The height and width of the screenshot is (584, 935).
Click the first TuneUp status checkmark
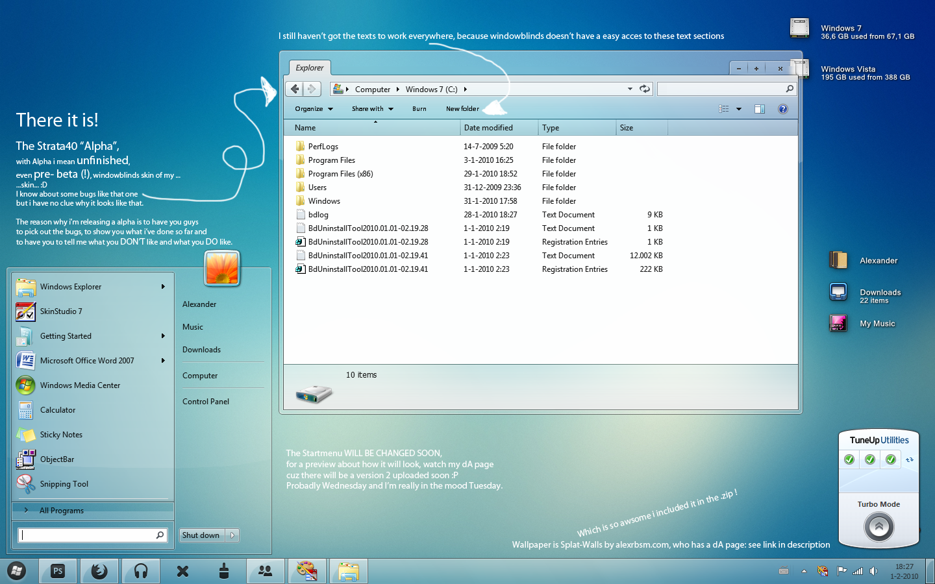click(849, 459)
